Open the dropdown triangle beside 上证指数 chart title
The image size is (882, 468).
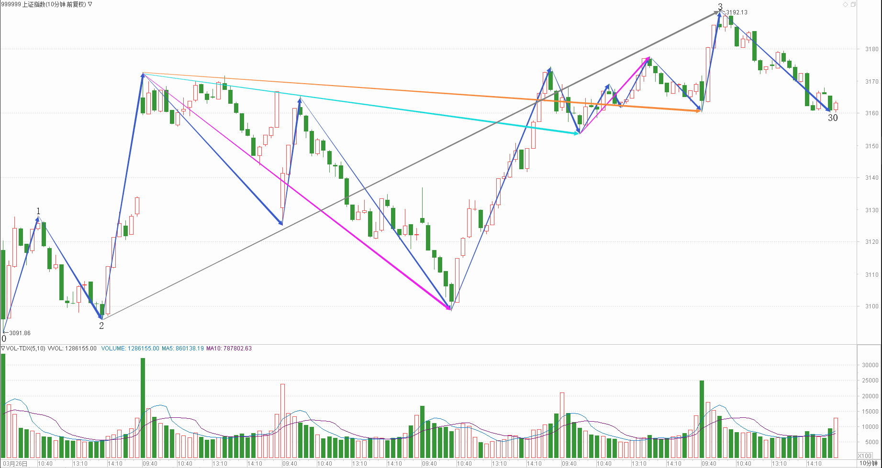[x=90, y=4]
